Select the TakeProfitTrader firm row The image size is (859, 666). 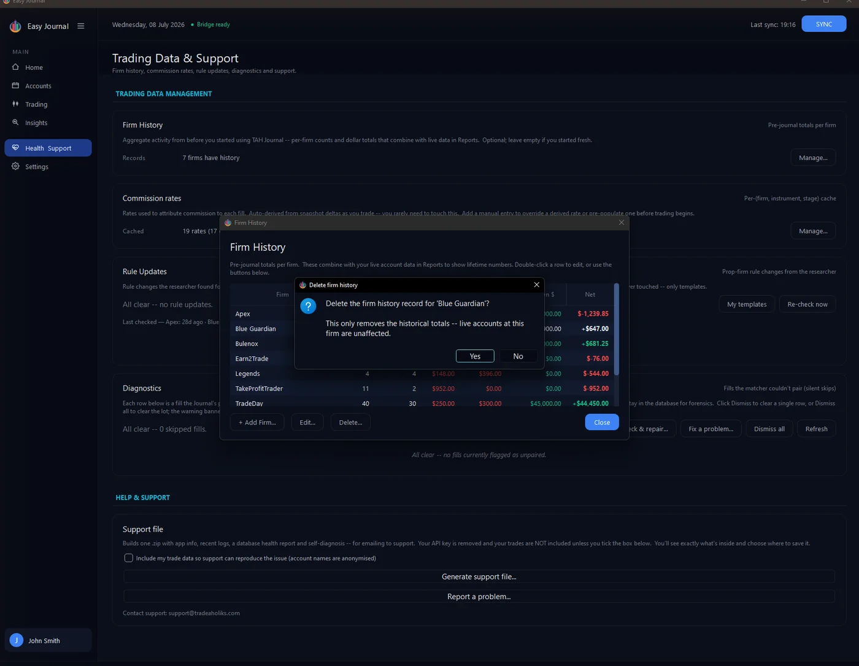(422, 388)
